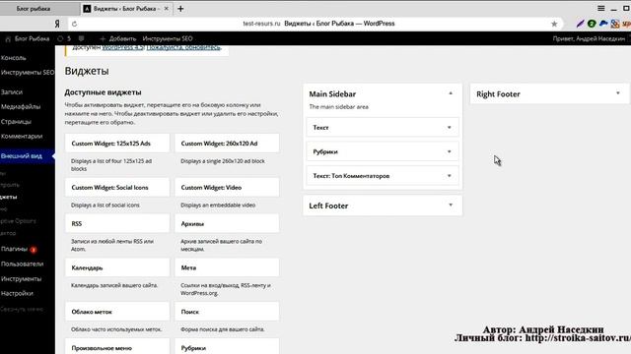
Task: Select the Мета available widget
Action: click(227, 267)
